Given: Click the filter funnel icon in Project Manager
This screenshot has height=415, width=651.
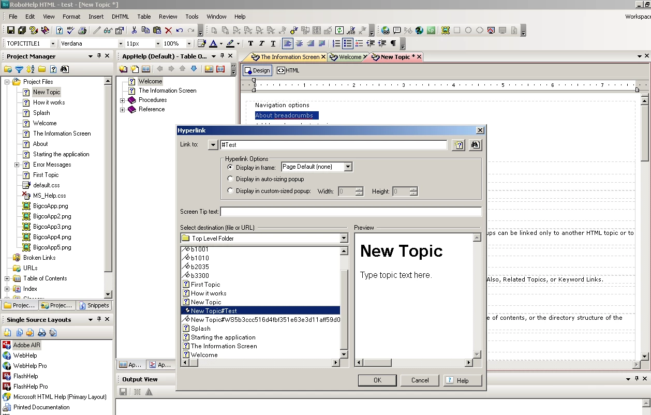Looking at the screenshot, I should click(x=19, y=69).
